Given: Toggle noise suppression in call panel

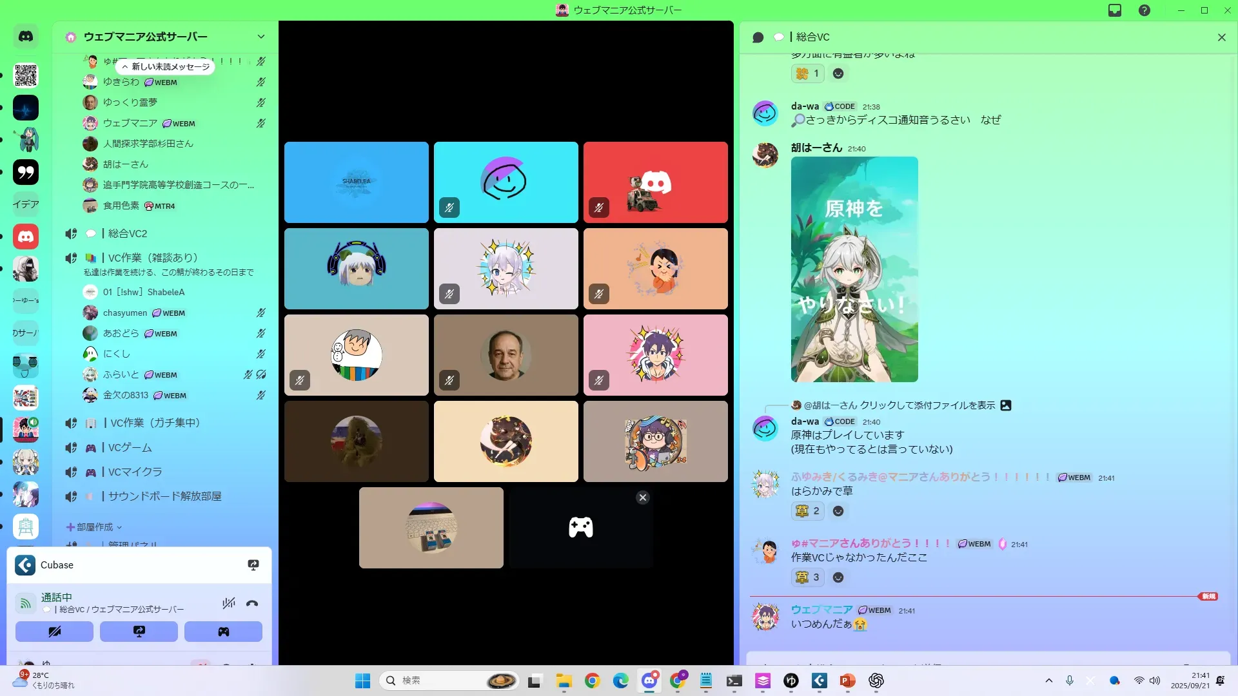Looking at the screenshot, I should pos(228,604).
